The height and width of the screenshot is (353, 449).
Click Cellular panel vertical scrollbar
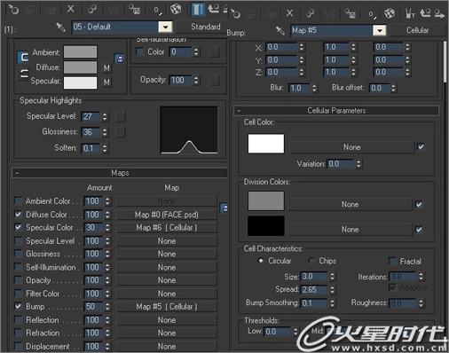click(445, 62)
